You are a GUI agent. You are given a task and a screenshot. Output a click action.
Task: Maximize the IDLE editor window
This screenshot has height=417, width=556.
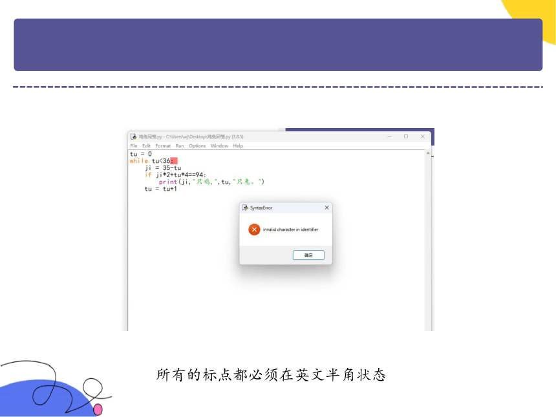(406, 136)
